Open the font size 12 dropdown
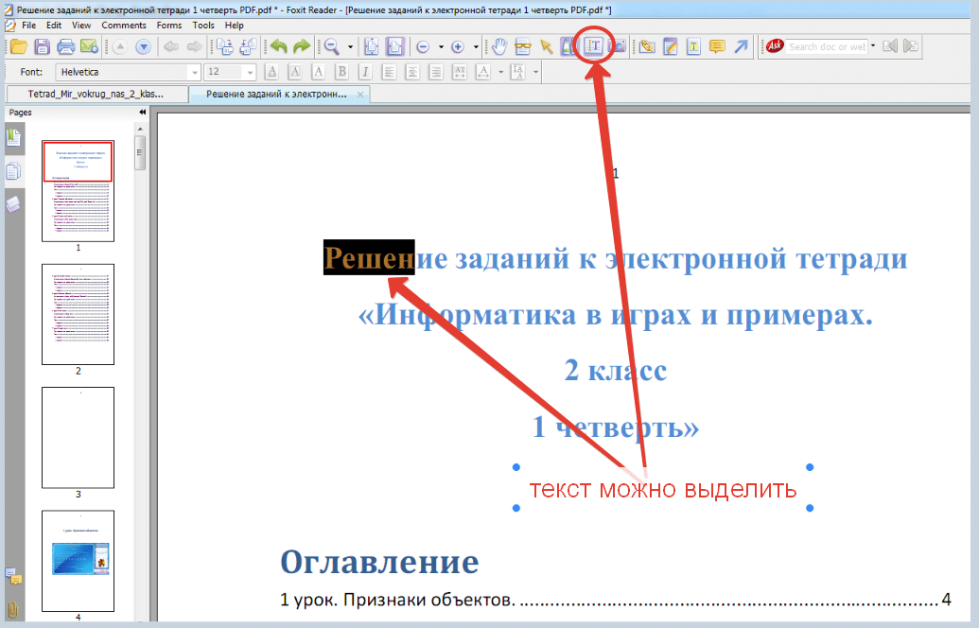The height and width of the screenshot is (628, 979). point(249,71)
